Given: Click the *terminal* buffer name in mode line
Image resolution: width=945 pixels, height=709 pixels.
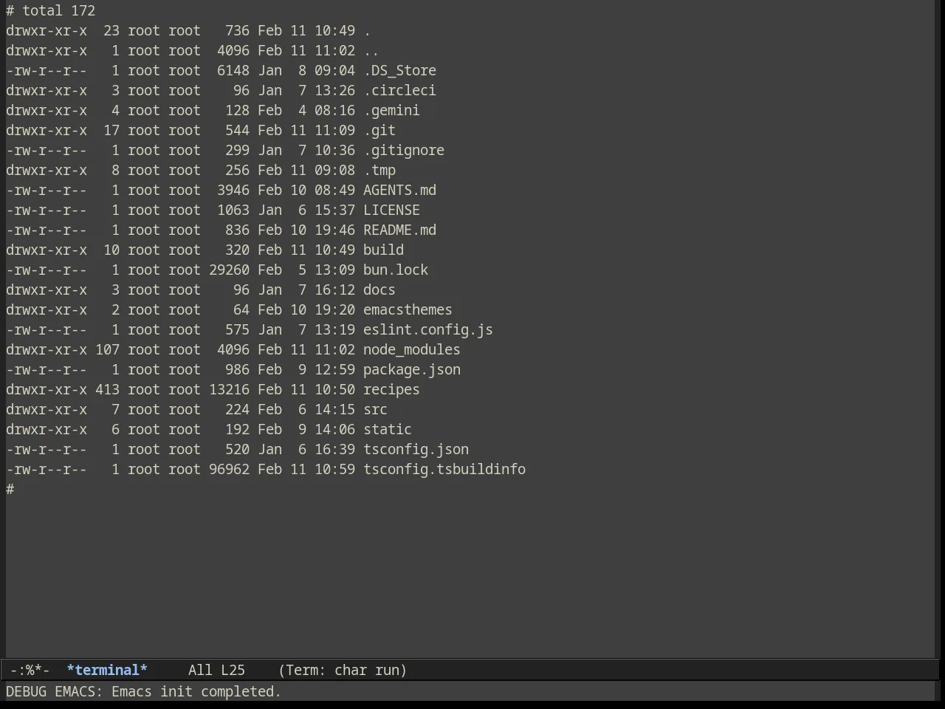Looking at the screenshot, I should coord(107,670).
